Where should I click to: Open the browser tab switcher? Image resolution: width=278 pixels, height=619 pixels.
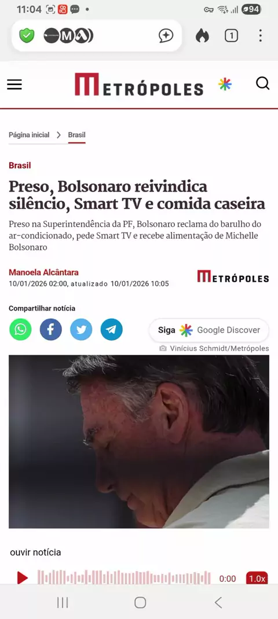[231, 36]
